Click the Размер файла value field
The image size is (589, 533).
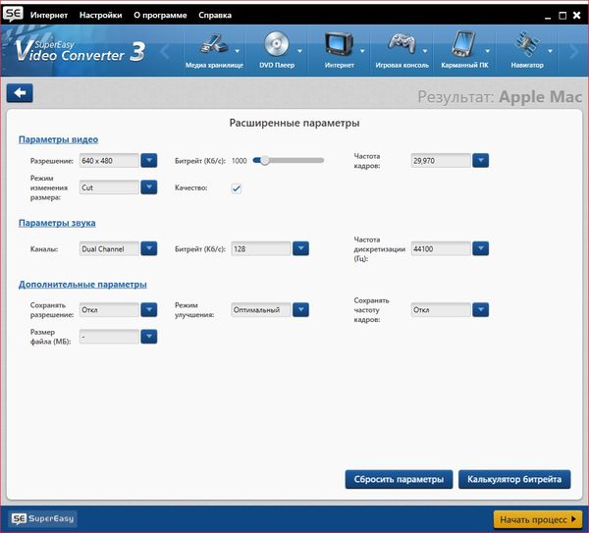(x=109, y=337)
